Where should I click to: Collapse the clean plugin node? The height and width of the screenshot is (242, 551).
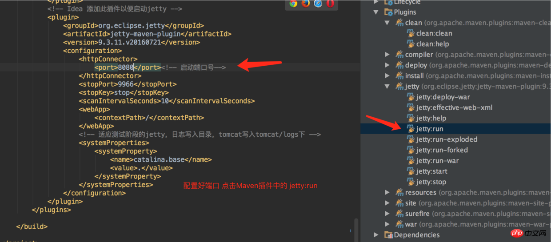[x=387, y=23]
